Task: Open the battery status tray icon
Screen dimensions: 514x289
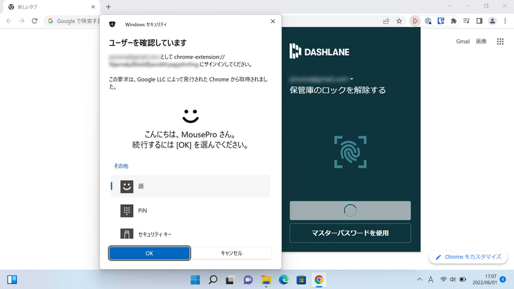Action: coord(463,279)
